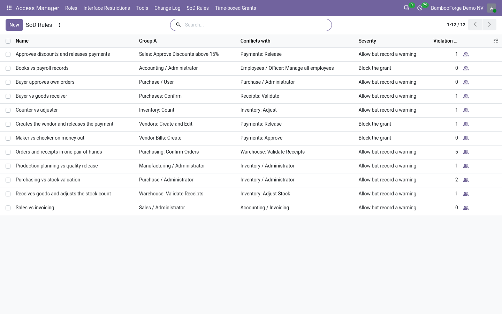
Task: Go to next page arrow
Action: pos(489,25)
